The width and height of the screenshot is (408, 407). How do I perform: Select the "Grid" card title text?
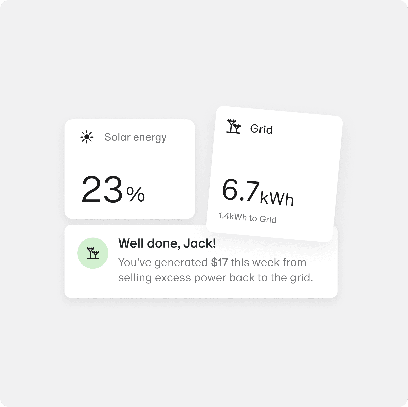[261, 129]
